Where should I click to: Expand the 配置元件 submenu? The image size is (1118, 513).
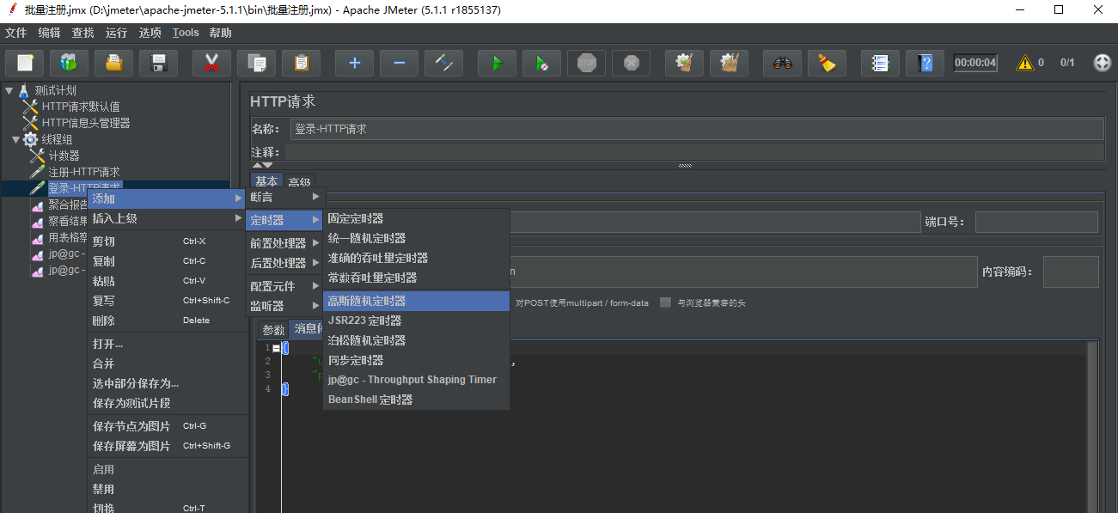point(285,286)
